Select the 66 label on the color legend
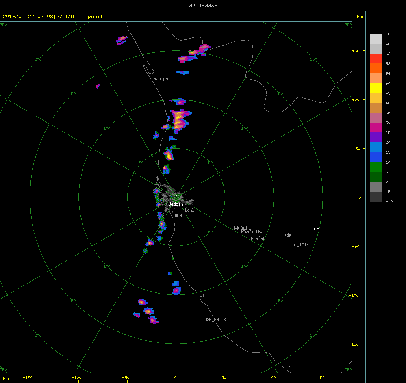406x383 pixels. click(x=388, y=44)
